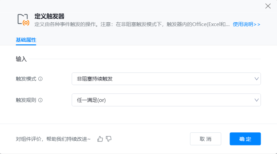The width and height of the screenshot is (277, 154).
Task: Give a thumbs up rating
Action: [100, 139]
